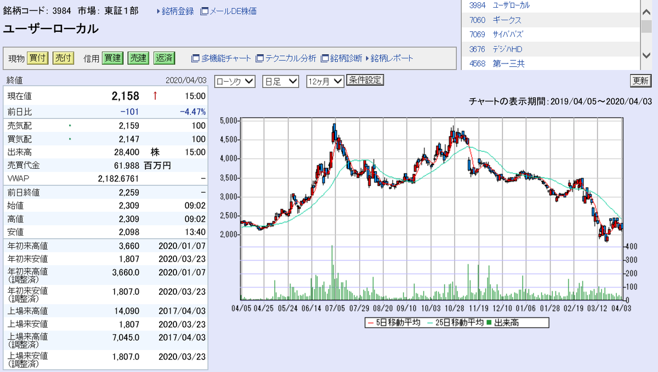
Task: Click the 売付 spot sell button
Action: pyautogui.click(x=63, y=58)
